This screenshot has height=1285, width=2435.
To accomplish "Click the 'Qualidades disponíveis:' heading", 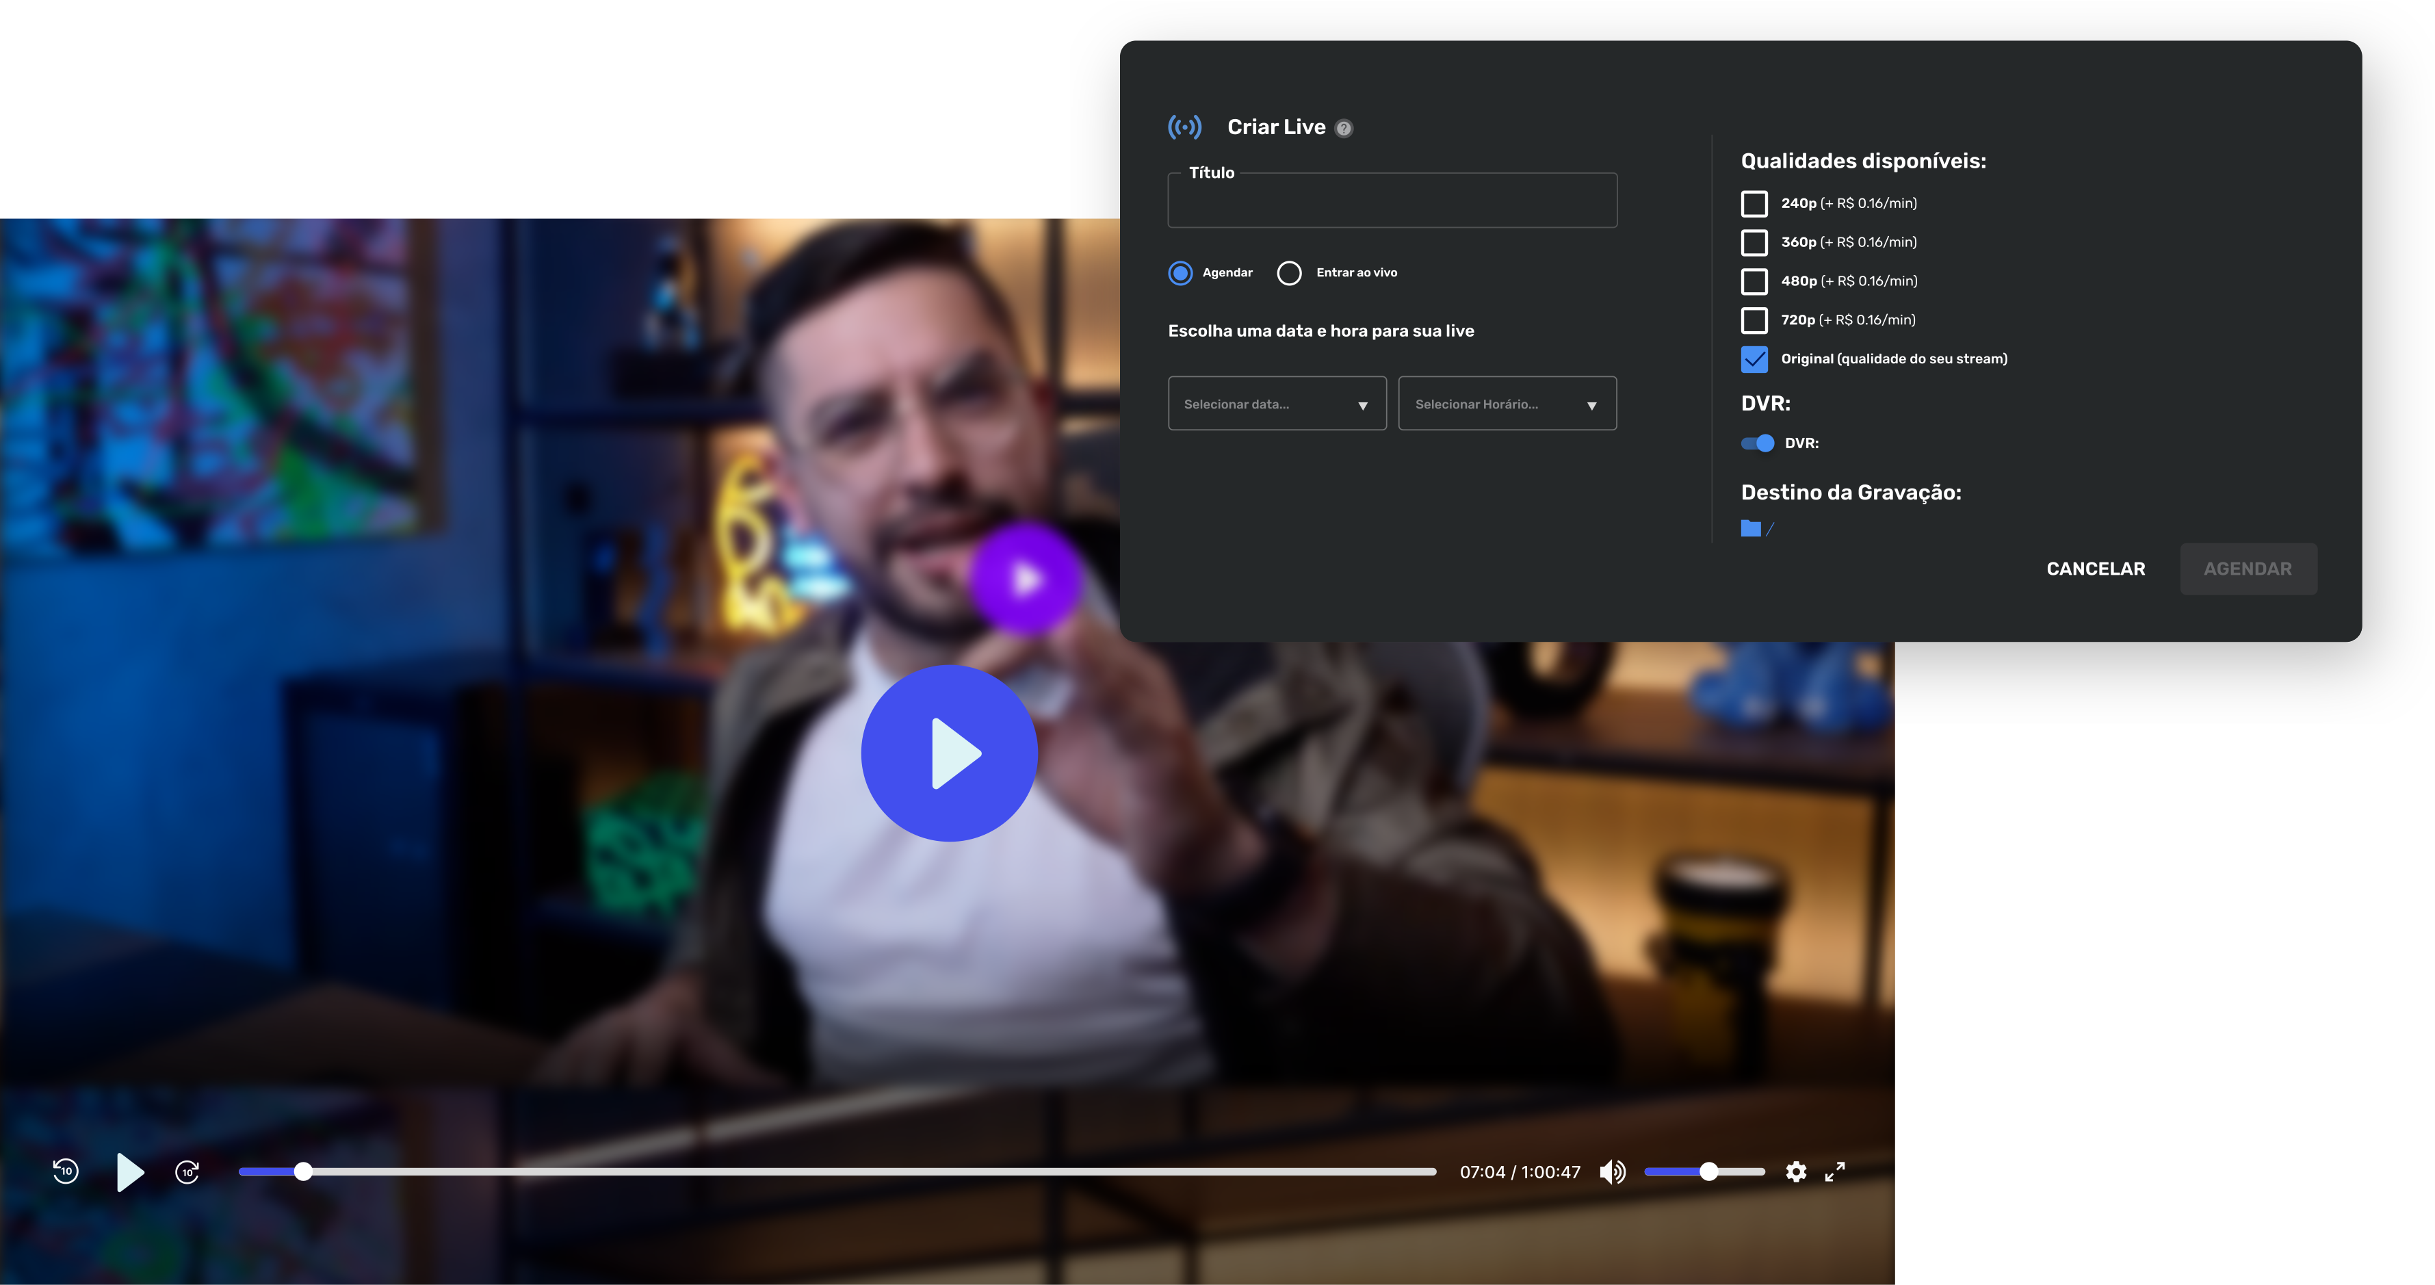I will pyautogui.click(x=1863, y=161).
